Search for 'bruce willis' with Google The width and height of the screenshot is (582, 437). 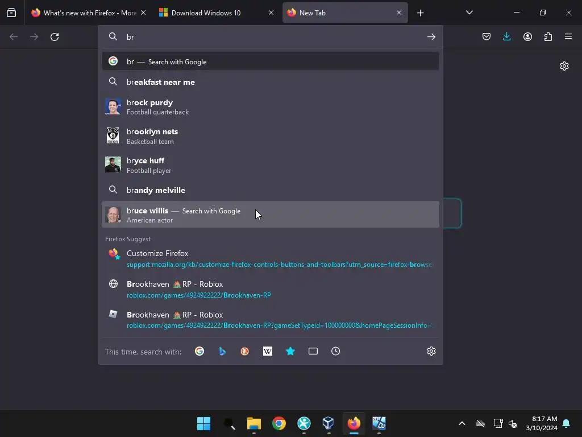click(270, 215)
